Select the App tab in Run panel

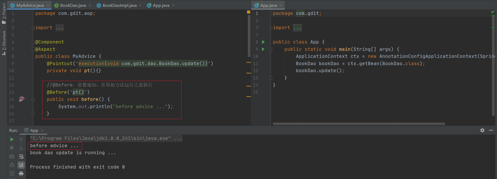(x=34, y=130)
